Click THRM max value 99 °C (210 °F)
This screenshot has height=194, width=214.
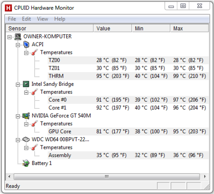[189, 76]
